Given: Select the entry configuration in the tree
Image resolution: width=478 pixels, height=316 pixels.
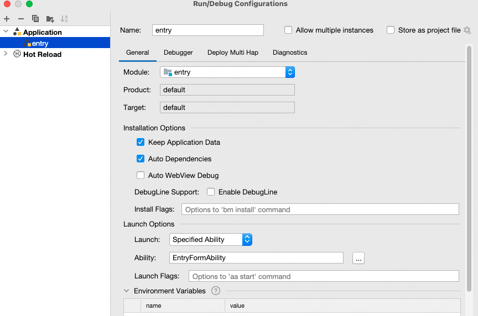Looking at the screenshot, I should (40, 43).
